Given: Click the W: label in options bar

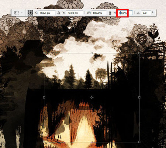Looking at the screenshot, I should tap(89, 13).
